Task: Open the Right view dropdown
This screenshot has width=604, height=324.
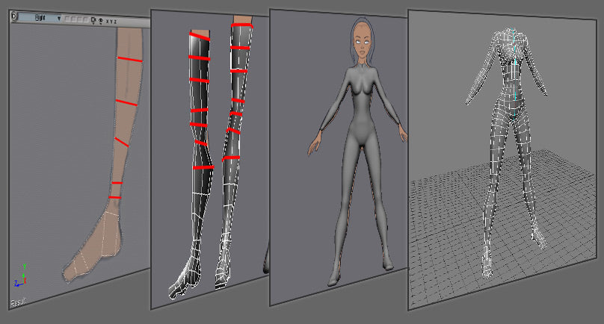Action: (40, 18)
